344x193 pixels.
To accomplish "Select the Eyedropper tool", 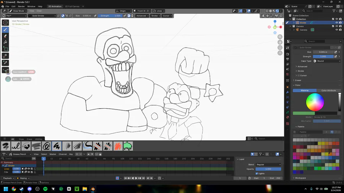I will [5, 63].
